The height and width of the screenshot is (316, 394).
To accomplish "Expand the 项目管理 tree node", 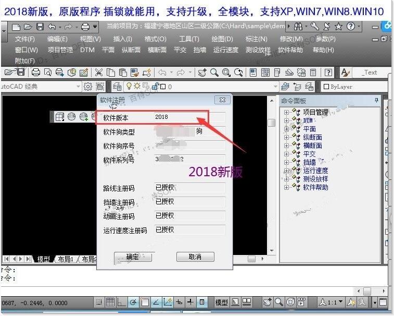I will point(286,112).
